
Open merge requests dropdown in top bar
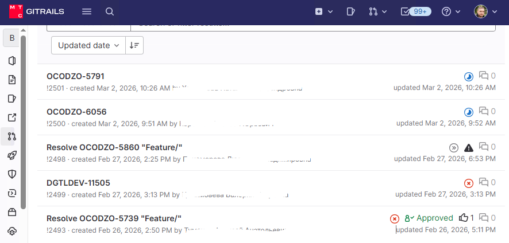[x=377, y=11]
